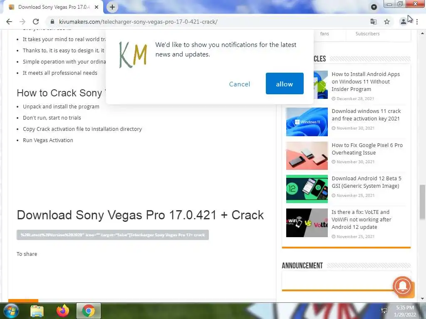Open How to Fix Google Pixel 6 Pro Overheating link
This screenshot has height=319, width=426.
[x=367, y=149]
